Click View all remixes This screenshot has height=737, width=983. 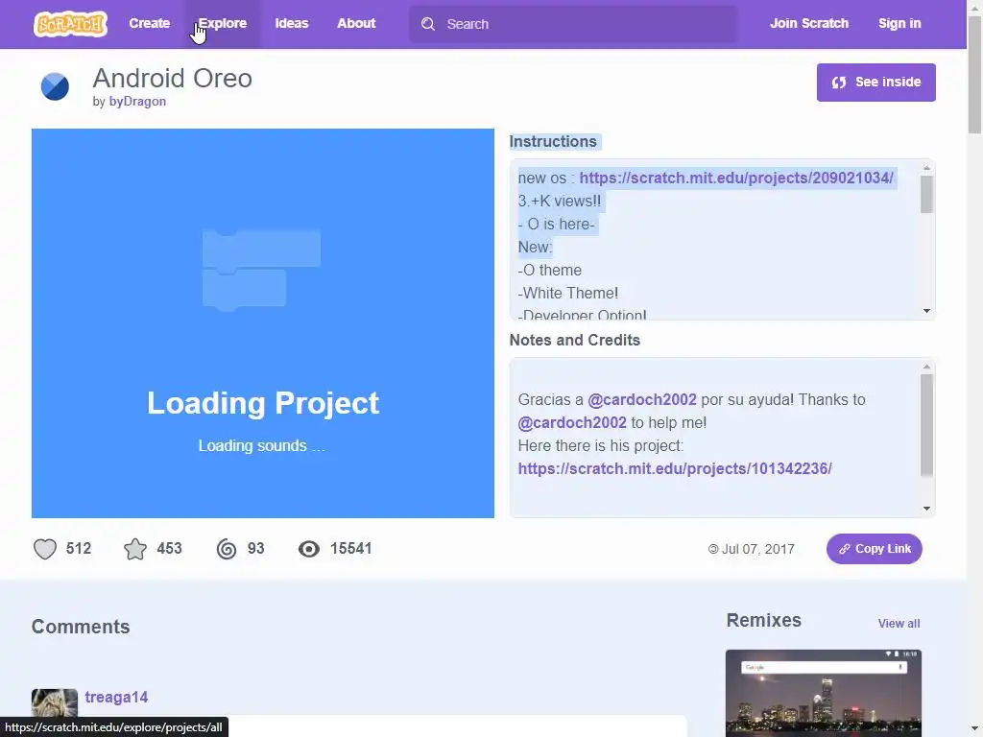[899, 624]
